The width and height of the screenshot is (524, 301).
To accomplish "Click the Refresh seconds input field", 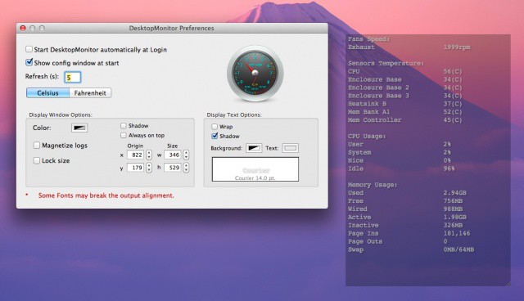I will (x=73, y=77).
